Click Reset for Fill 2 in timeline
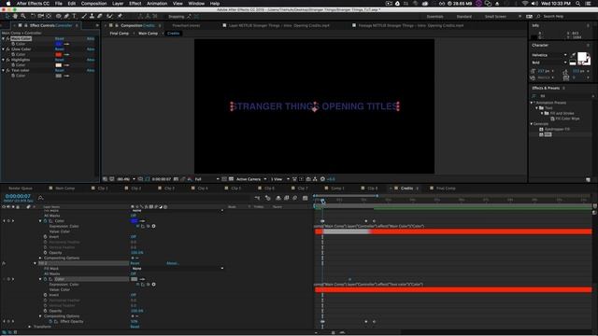Image resolution: width=598 pixels, height=336 pixels. point(135,263)
